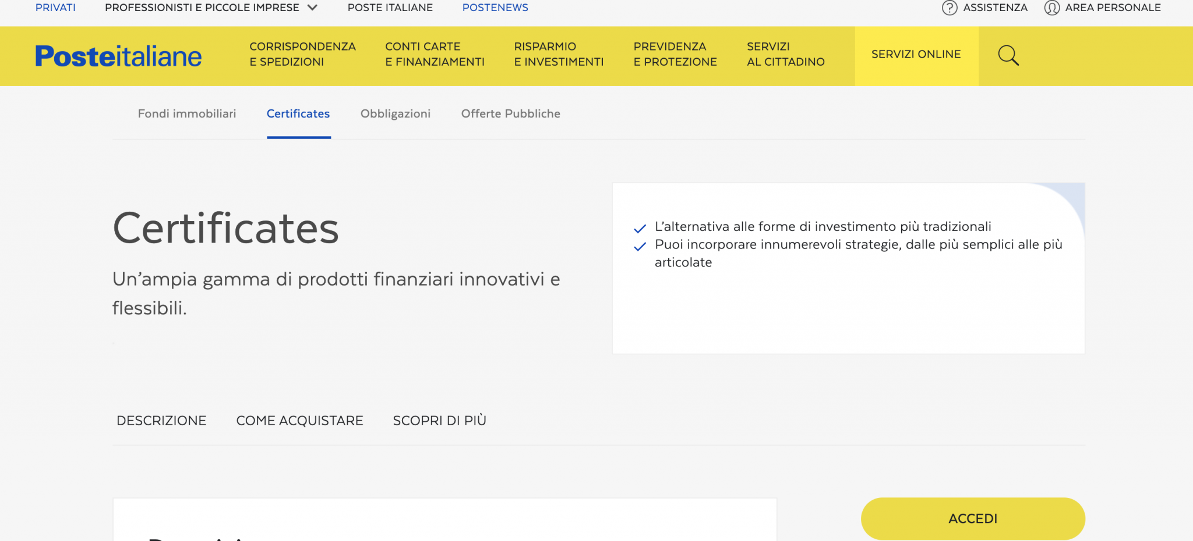This screenshot has width=1193, height=541.
Task: Click the Privati link
Action: [x=55, y=8]
